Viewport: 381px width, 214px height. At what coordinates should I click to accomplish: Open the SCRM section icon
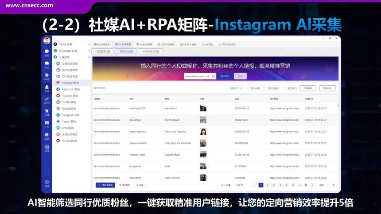click(47, 100)
